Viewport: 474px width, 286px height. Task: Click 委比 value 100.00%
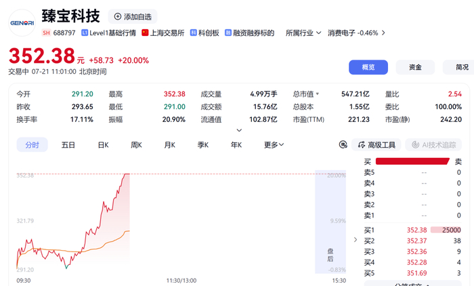[448, 107]
